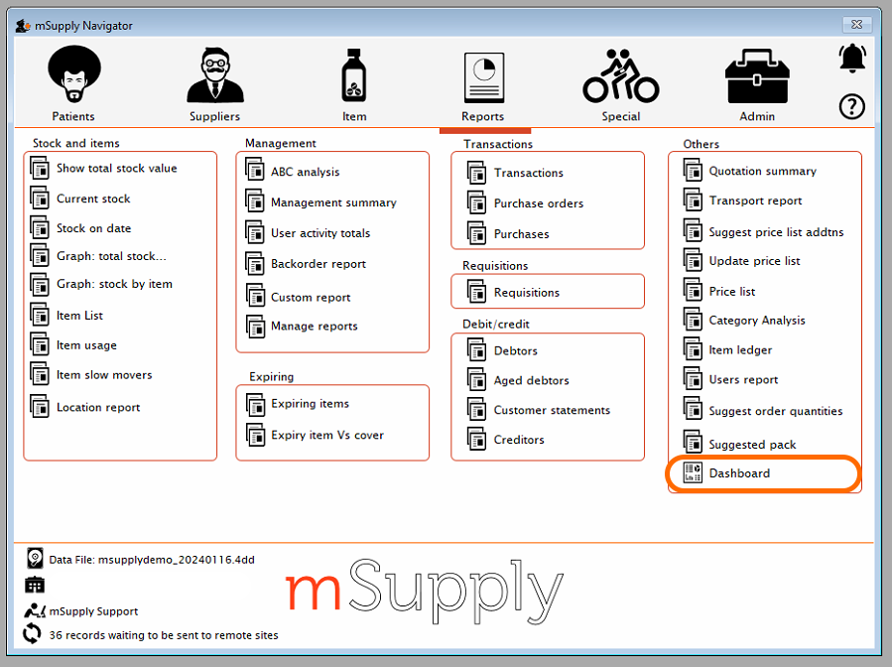The height and width of the screenshot is (667, 892).
Task: Click the notification bell icon
Action: [x=852, y=58]
